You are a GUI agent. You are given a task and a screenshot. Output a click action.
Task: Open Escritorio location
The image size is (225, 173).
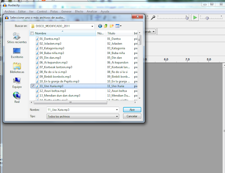(17, 53)
